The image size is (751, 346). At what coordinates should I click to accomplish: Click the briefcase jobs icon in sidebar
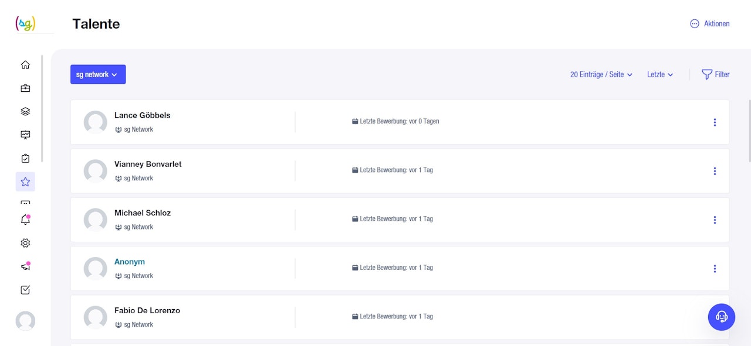pyautogui.click(x=25, y=88)
